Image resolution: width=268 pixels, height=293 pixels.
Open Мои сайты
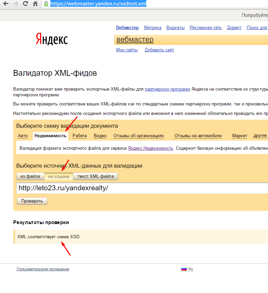[x=127, y=50]
